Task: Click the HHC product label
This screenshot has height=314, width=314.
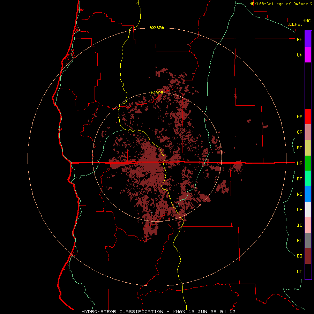Action: point(307,21)
